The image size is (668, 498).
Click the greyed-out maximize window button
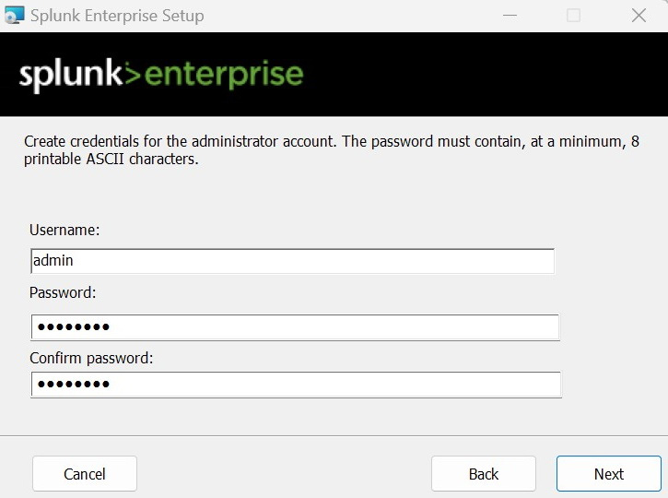pos(573,16)
